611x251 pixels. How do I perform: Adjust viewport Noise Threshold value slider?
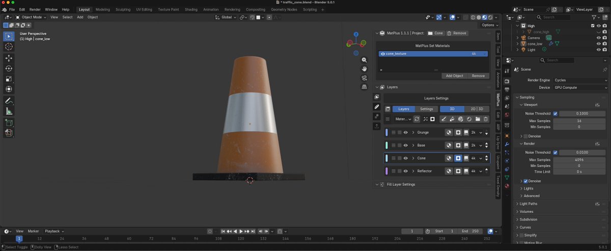pos(583,114)
